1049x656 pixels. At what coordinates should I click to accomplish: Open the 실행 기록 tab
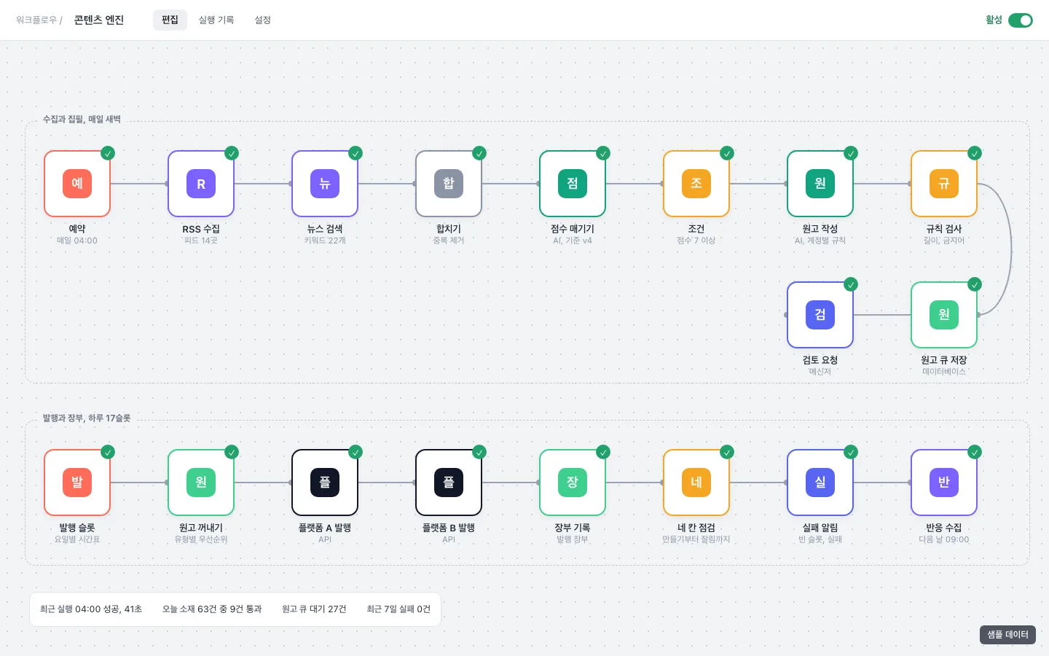tap(216, 20)
